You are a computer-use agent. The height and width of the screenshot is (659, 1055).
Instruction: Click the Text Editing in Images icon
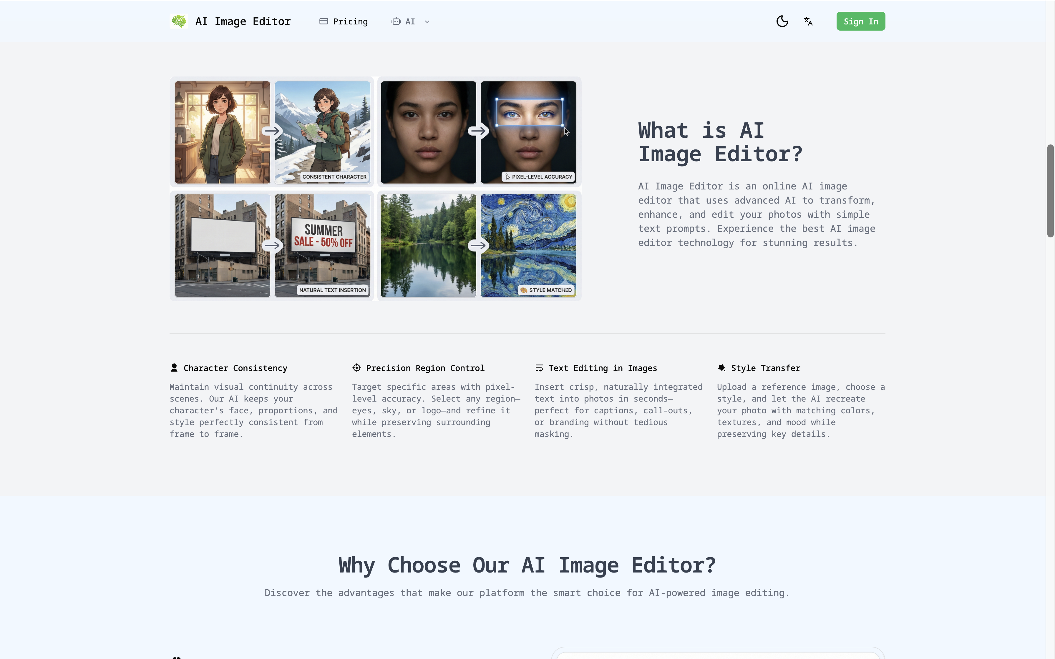tap(540, 367)
